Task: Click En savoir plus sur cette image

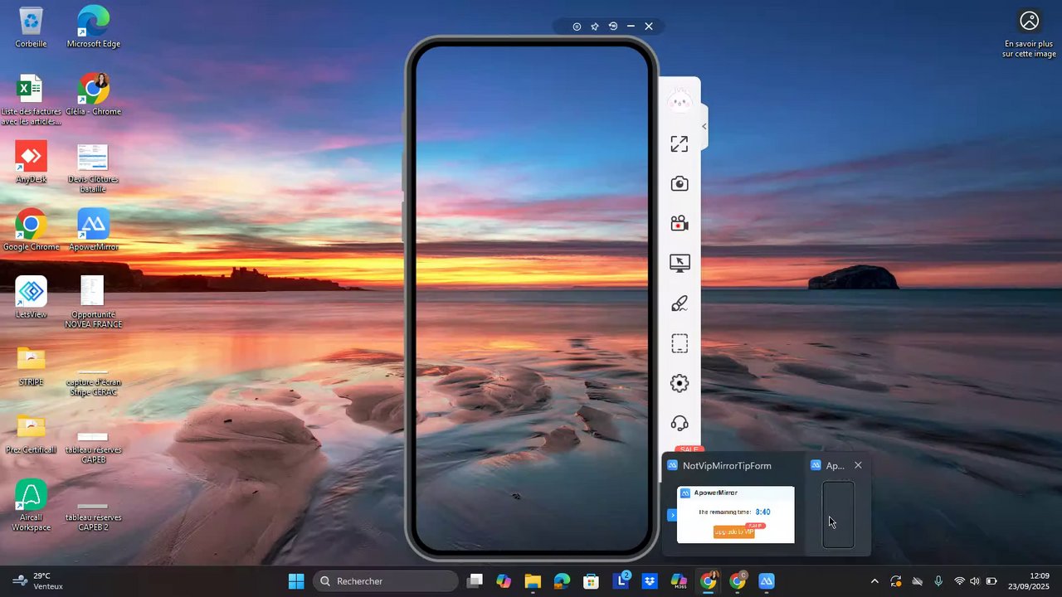Action: [x=1029, y=34]
